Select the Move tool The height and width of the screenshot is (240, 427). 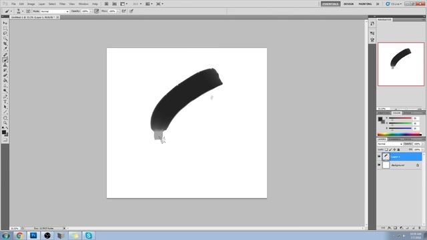[x=5, y=23]
